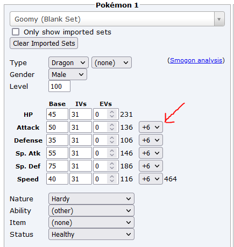Click the Defense base stat field
This screenshot has width=234, height=247.
tap(57, 140)
